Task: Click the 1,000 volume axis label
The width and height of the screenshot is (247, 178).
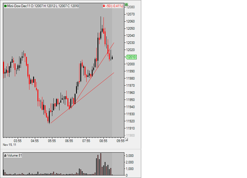Action: point(130,169)
